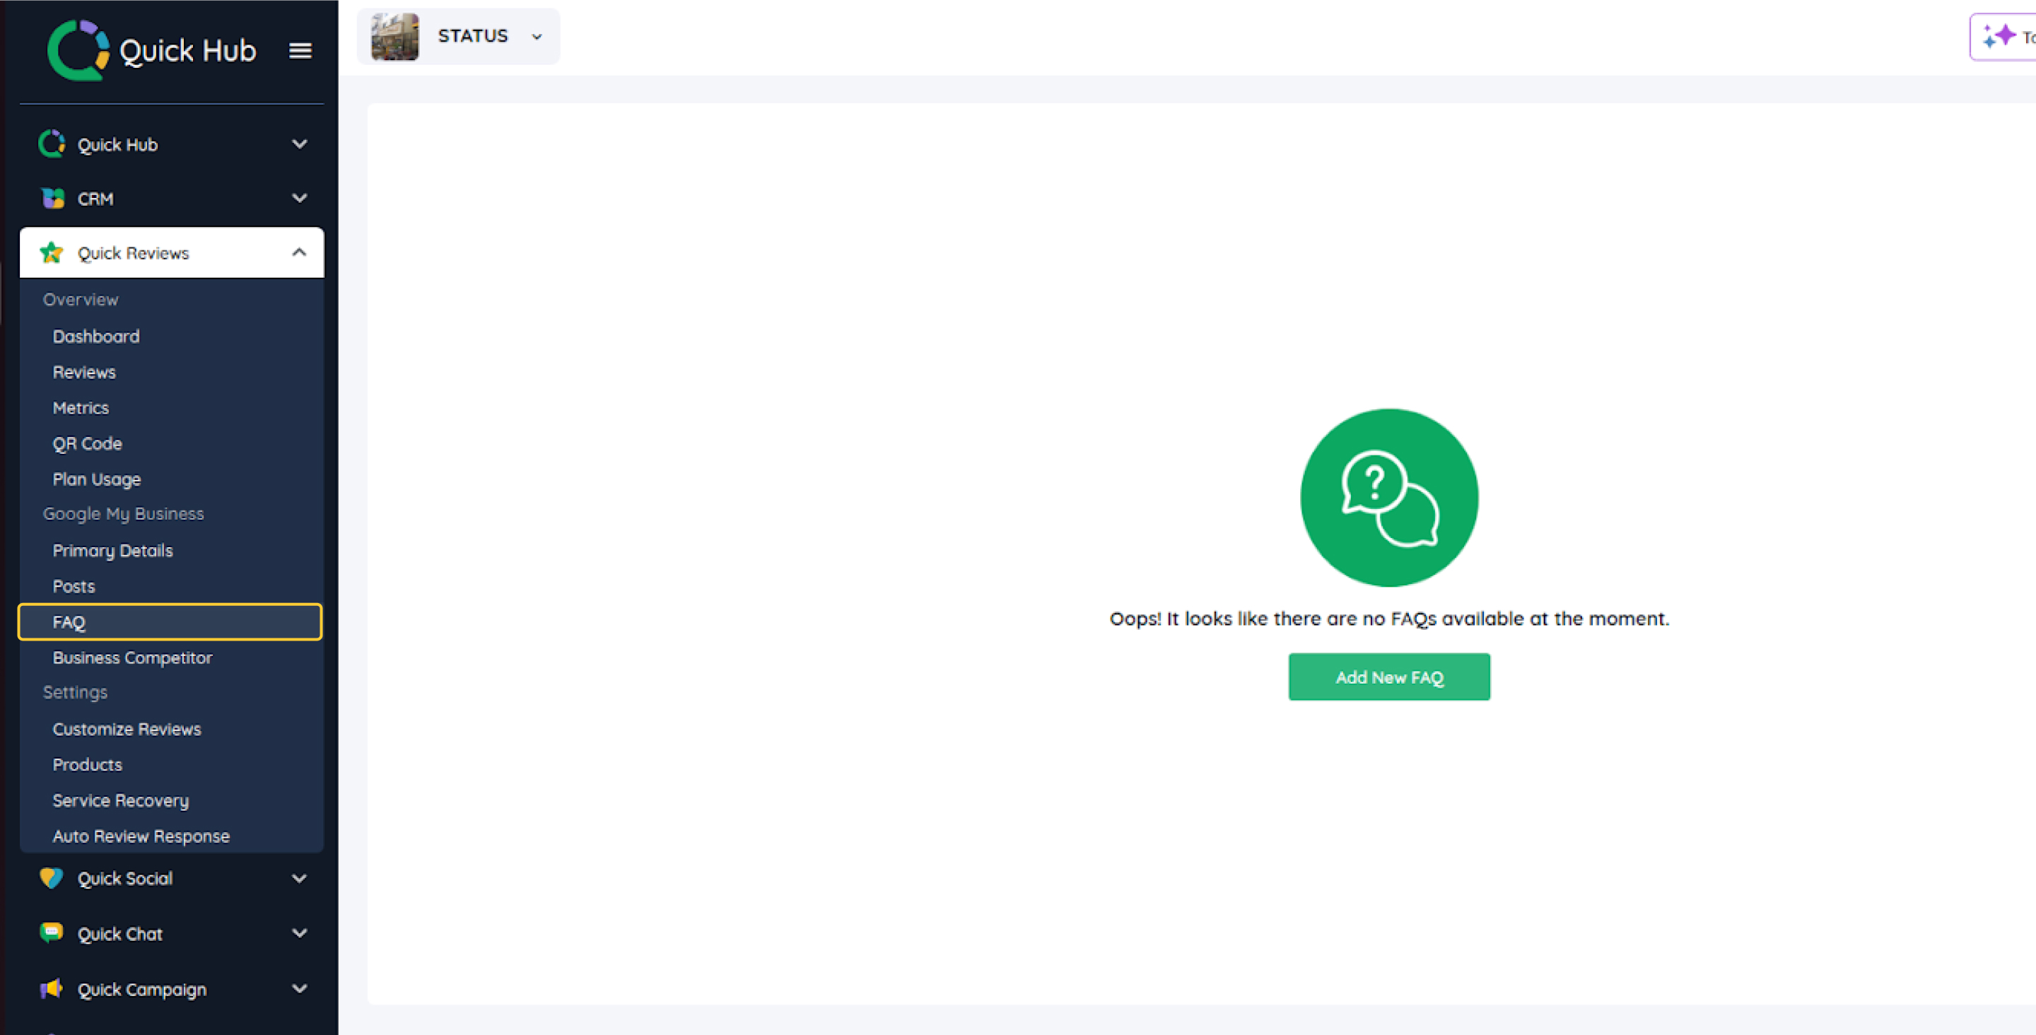This screenshot has height=1035, width=2036.
Task: Expand the Quick Hub sidebar section
Action: click(299, 144)
